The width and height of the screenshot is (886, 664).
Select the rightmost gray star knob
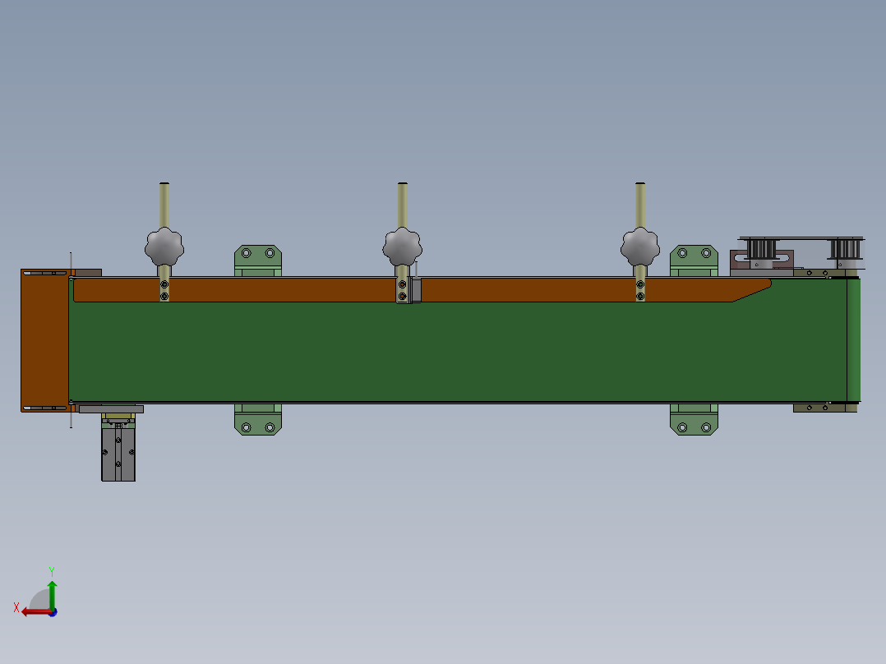tap(640, 247)
